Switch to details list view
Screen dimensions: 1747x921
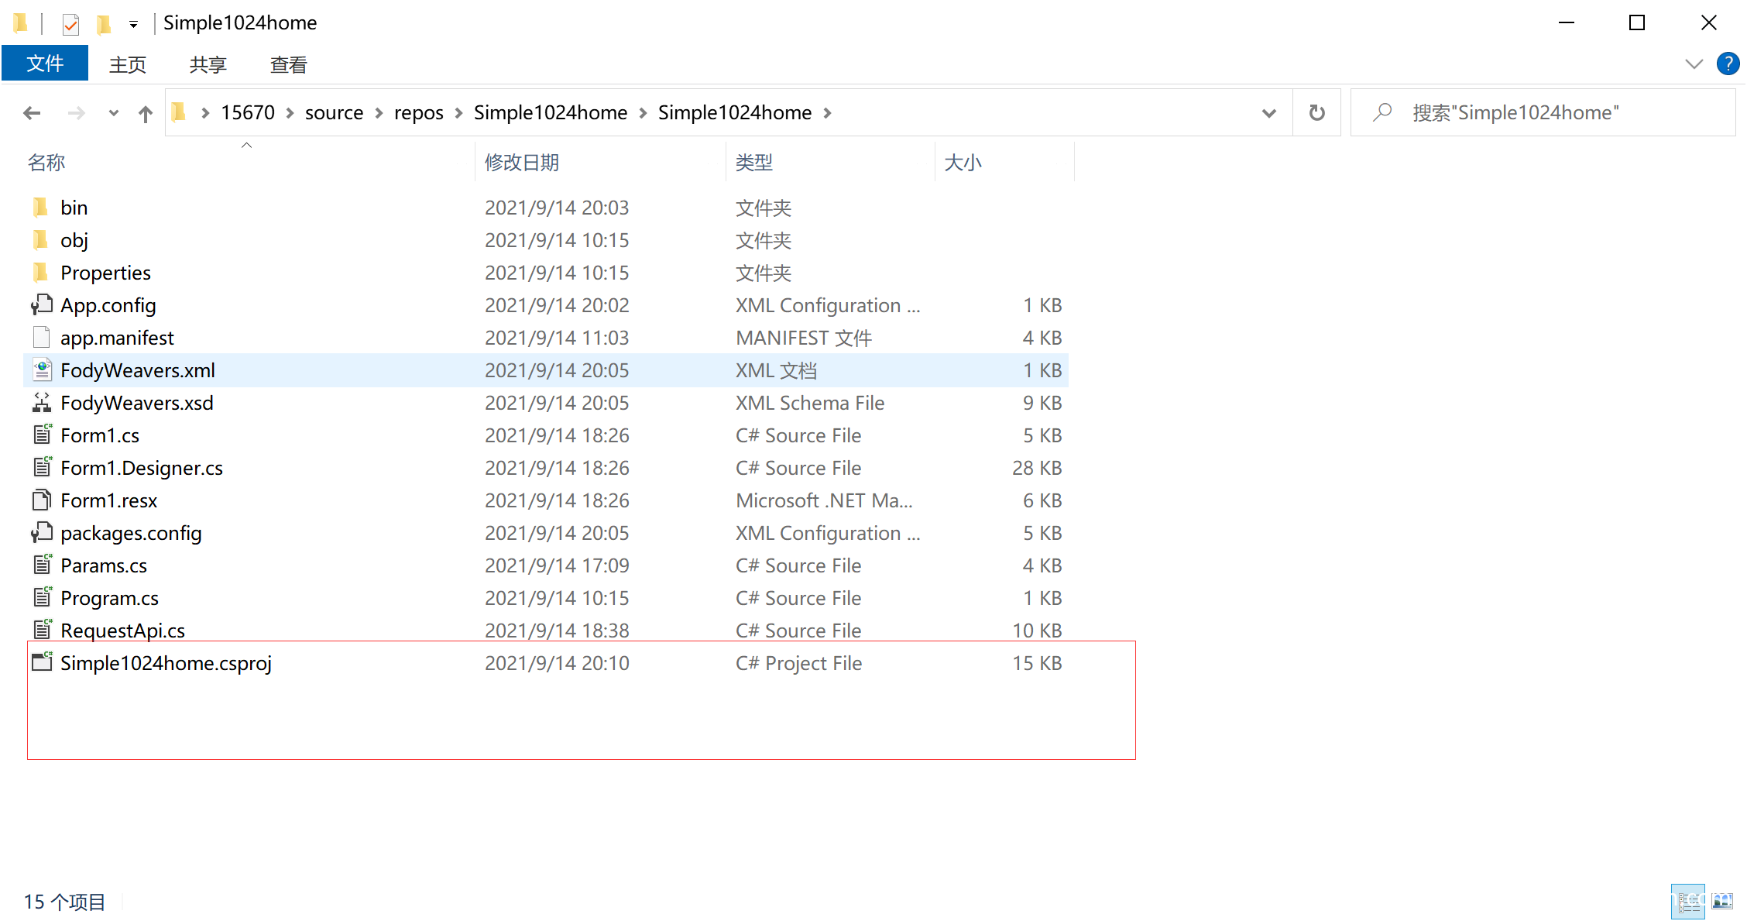pyautogui.click(x=1688, y=902)
